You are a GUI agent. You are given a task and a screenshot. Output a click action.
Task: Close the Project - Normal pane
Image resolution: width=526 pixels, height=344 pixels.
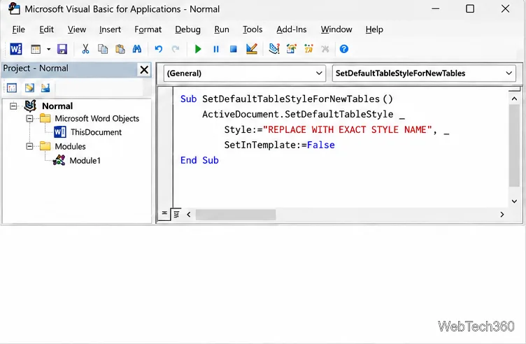coord(144,70)
